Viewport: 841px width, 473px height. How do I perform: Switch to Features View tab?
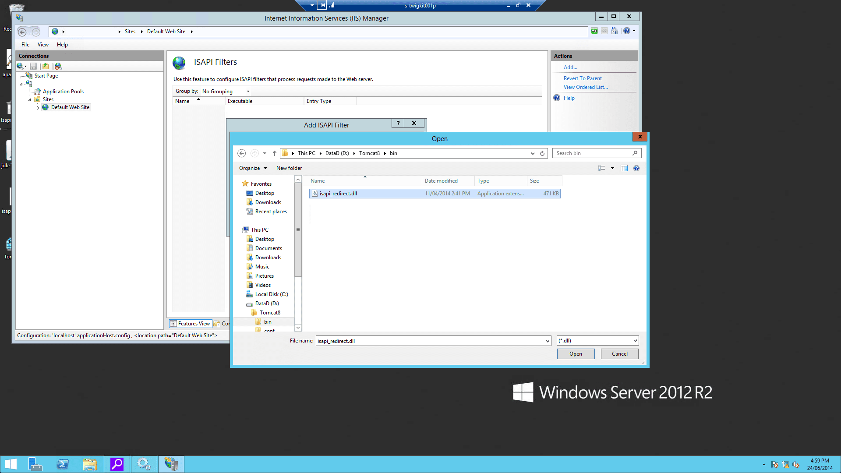[190, 324]
